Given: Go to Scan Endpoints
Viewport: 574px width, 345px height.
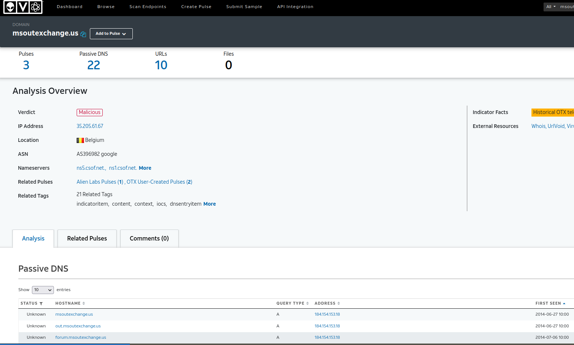Looking at the screenshot, I should coord(148,7).
